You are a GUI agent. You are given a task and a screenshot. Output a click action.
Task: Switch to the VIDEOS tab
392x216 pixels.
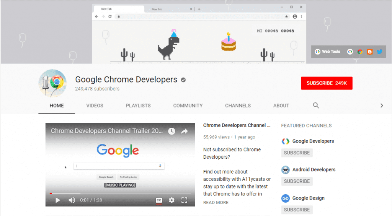[x=95, y=106]
